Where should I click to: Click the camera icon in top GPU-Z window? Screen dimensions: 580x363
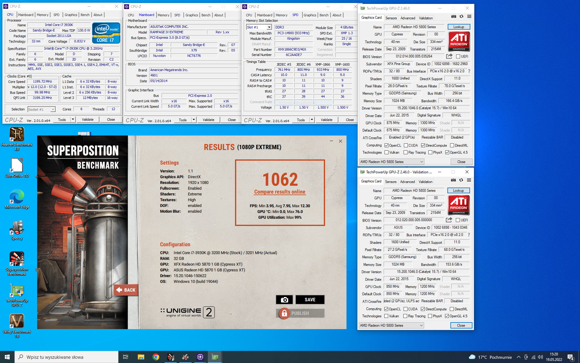tap(454, 17)
